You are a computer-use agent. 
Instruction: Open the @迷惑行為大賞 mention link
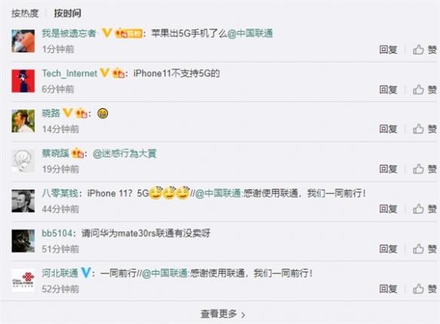(x=124, y=154)
